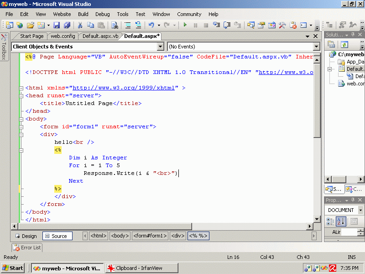Start debugging with the green play icon
This screenshot has width=365, height=274.
coord(185,25)
